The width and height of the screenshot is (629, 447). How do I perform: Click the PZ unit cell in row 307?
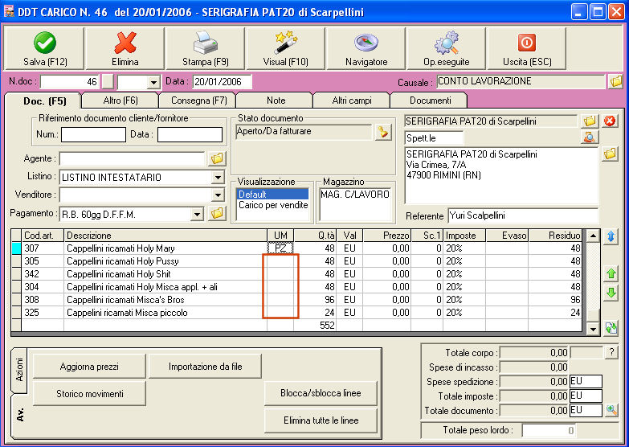(280, 248)
